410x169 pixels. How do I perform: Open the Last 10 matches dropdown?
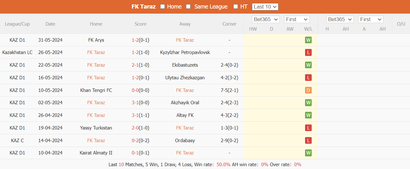tap(265, 7)
